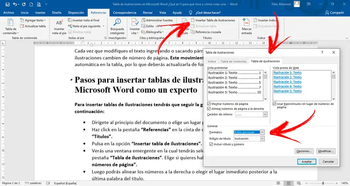Open the Carácter de relleno dropdown
Viewport: 350px width, 186px height.
coord(265,114)
